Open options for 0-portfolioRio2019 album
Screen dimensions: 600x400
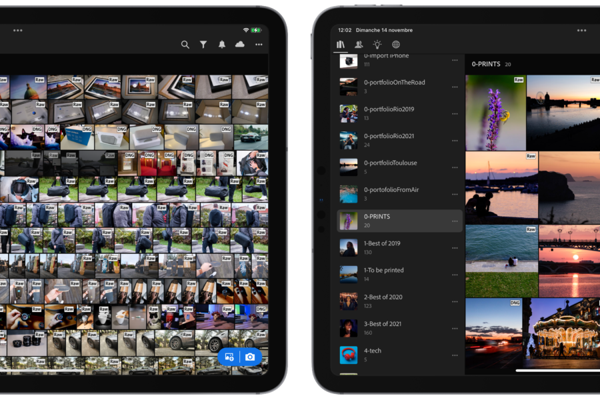(x=455, y=114)
